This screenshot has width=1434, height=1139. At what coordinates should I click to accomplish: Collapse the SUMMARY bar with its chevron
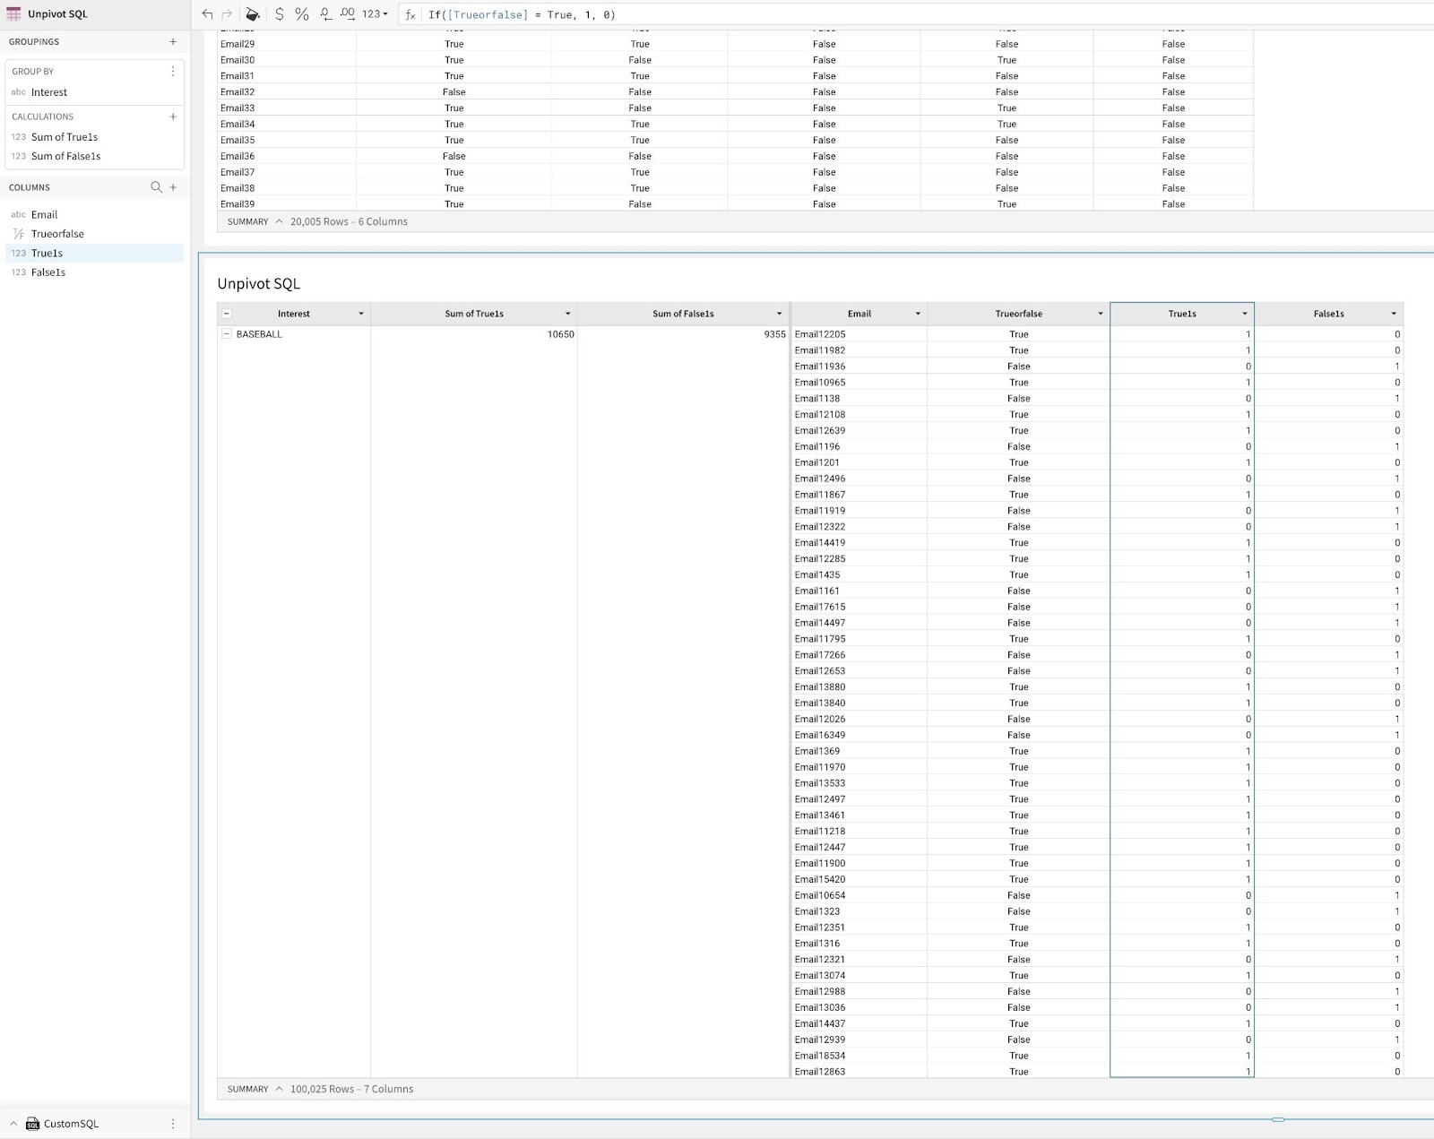279,1089
